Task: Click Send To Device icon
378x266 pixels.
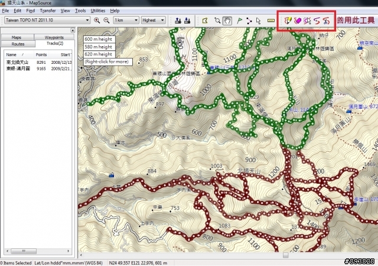Action: (x=178, y=21)
